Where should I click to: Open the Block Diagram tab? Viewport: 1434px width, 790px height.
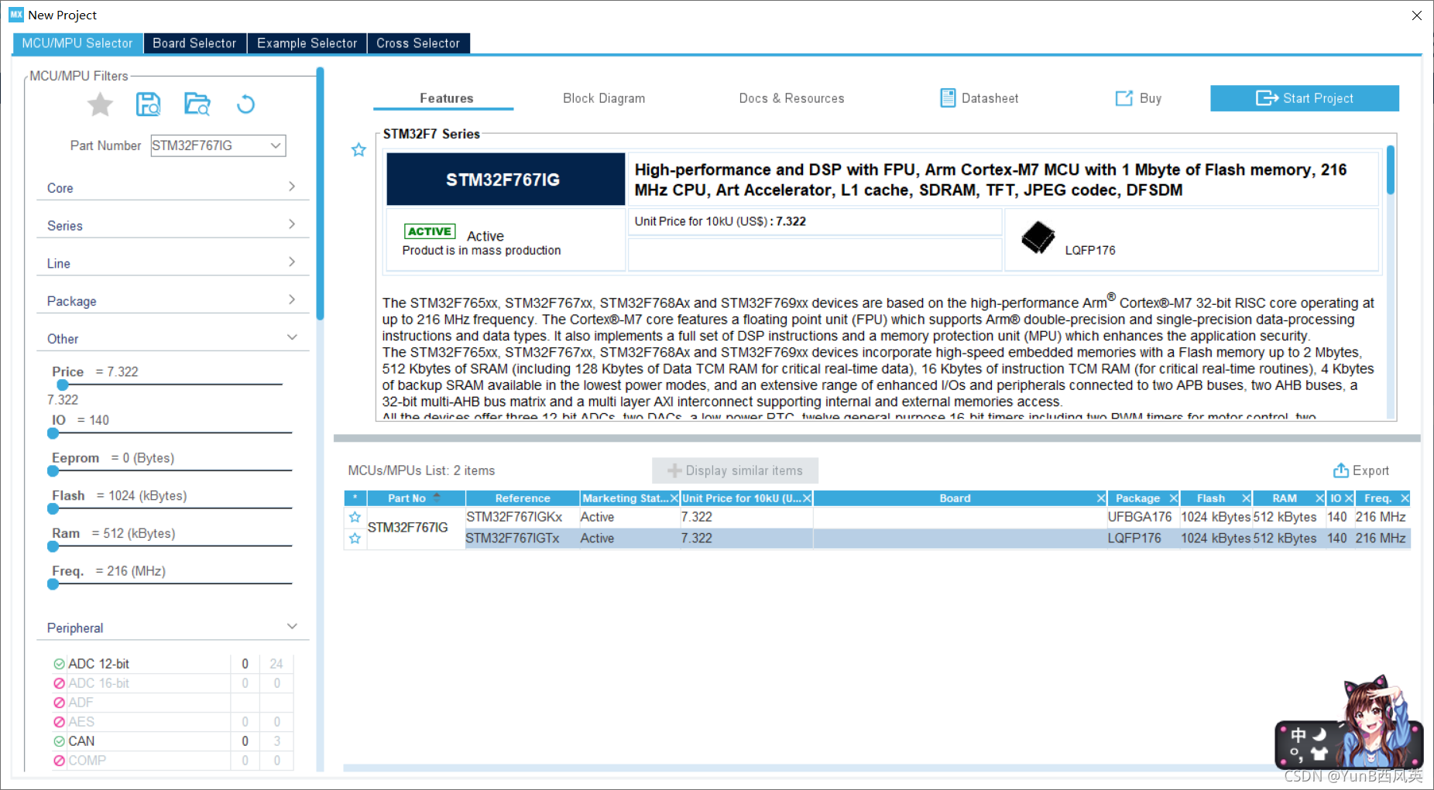[604, 98]
